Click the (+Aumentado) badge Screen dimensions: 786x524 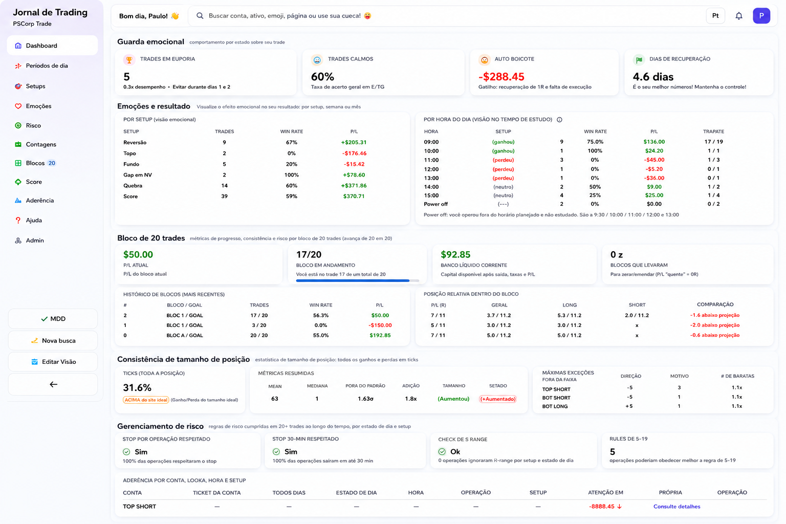pyautogui.click(x=497, y=399)
